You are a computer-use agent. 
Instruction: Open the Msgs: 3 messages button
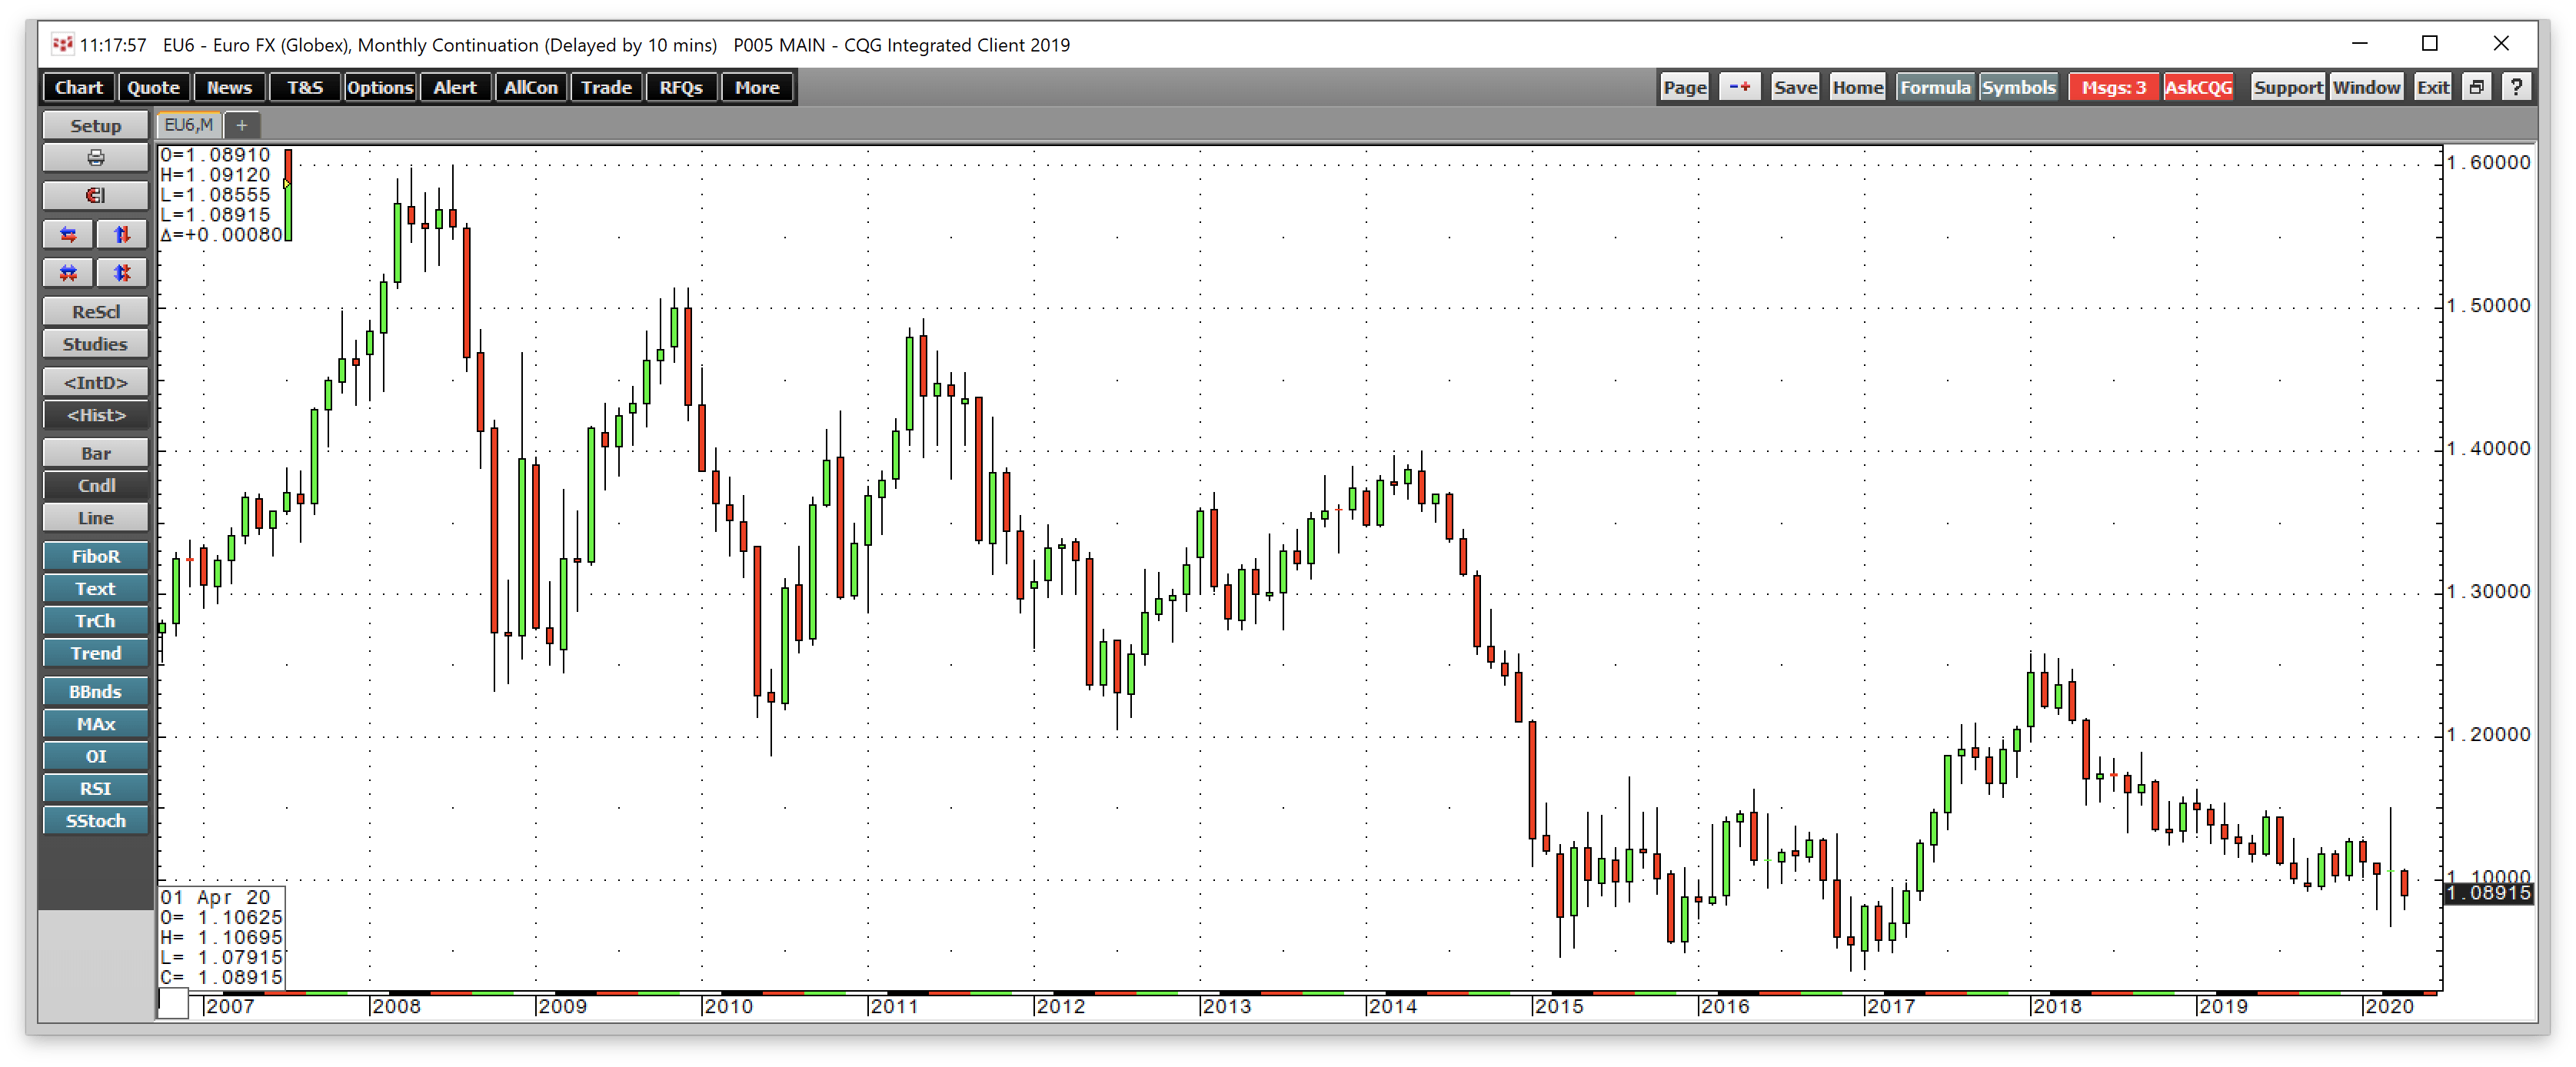point(2114,87)
